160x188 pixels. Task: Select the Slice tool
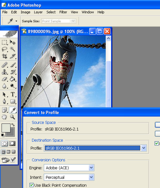[x=12, y=56]
